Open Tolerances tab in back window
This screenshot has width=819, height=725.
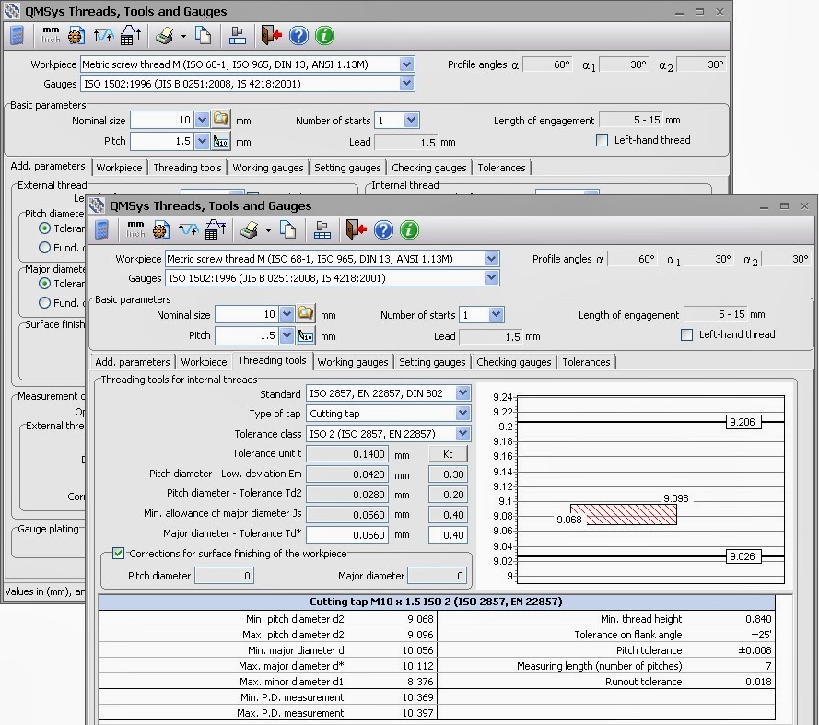point(501,168)
